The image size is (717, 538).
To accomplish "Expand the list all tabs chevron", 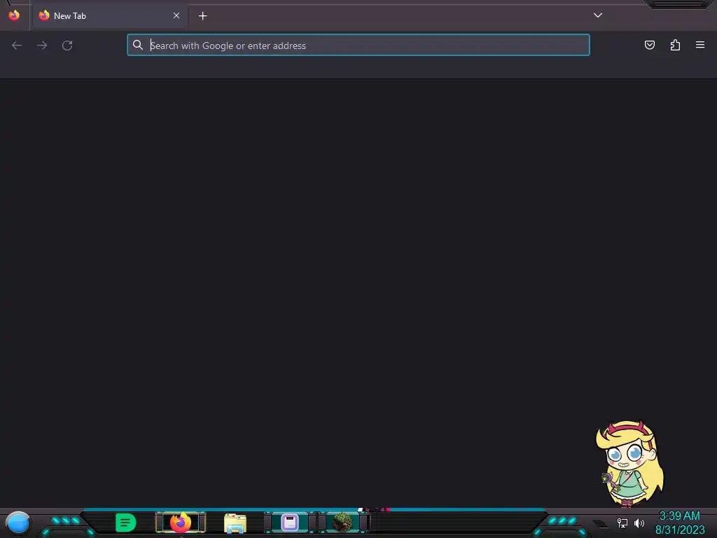I will 598,15.
